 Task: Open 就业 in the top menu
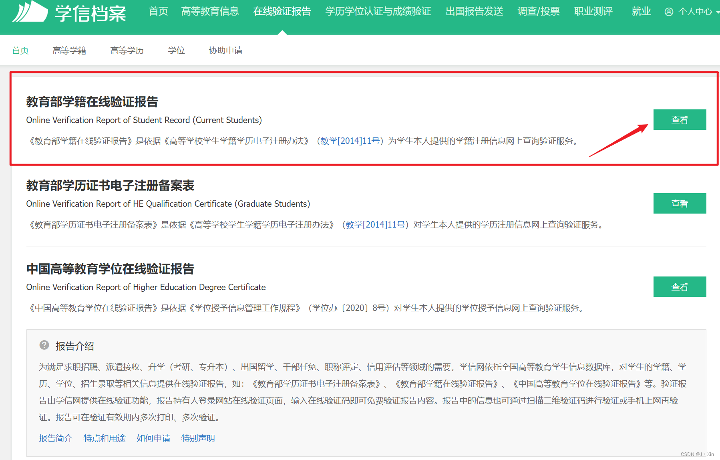pos(641,11)
